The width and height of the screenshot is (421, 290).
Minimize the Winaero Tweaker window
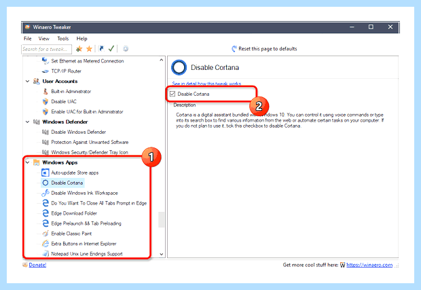click(x=352, y=27)
